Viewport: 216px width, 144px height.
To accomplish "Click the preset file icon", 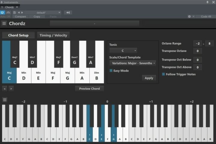I will pyautogui.click(x=14, y=12).
